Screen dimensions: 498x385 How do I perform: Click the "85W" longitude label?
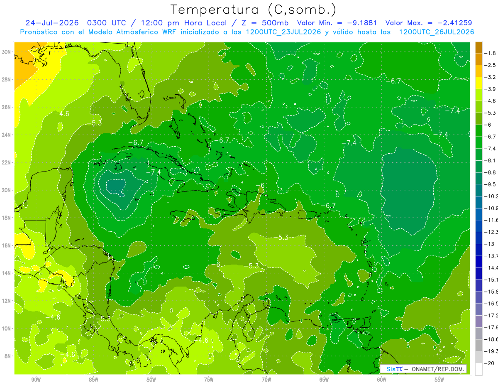[93, 380]
